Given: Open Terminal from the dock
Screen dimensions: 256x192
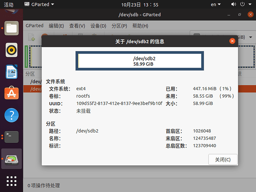Looking at the screenshot, I should (12, 137).
